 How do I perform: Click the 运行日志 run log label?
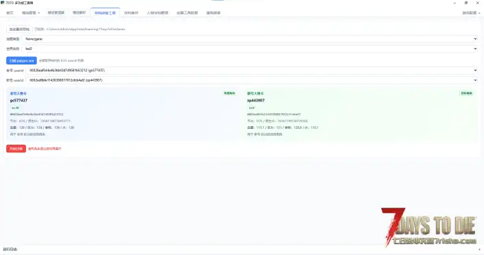pos(10,249)
